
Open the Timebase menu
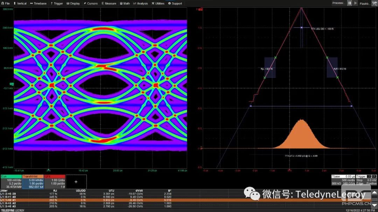tap(38, 3)
